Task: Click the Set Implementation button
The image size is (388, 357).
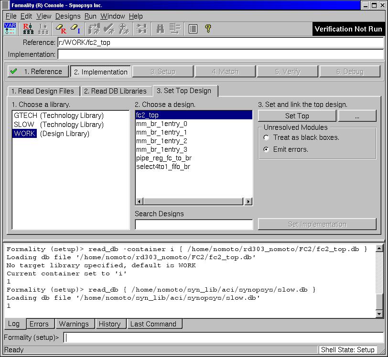Action: tap(317, 224)
